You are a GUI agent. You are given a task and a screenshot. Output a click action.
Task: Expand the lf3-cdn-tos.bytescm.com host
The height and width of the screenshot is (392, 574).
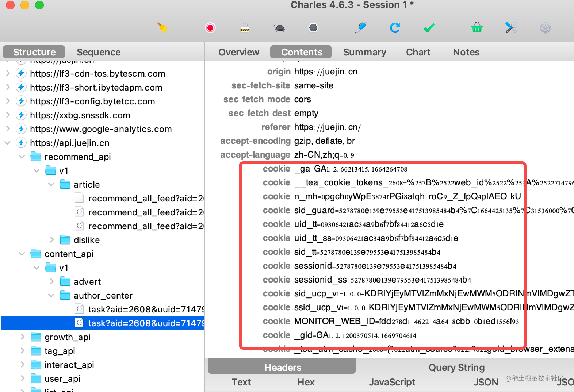[x=8, y=73]
